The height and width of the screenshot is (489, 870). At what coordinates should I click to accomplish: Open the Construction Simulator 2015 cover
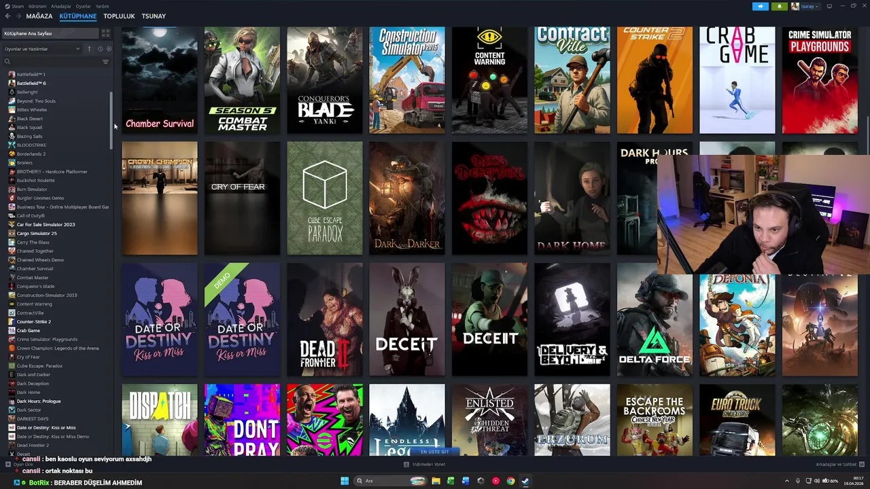pyautogui.click(x=407, y=80)
